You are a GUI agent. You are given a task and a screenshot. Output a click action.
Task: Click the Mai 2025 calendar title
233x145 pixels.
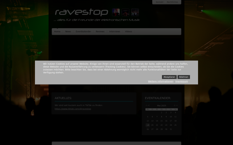click(x=162, y=106)
